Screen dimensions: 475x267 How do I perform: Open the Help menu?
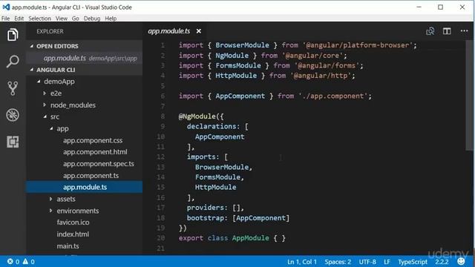(111, 19)
